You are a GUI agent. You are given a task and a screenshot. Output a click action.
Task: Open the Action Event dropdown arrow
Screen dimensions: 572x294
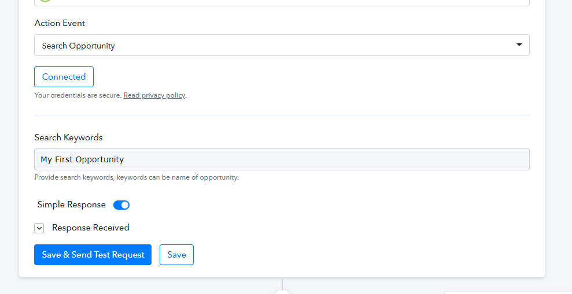click(x=519, y=45)
